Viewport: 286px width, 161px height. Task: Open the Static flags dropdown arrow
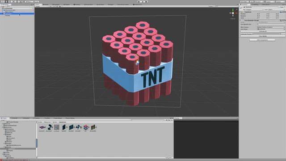point(285,7)
